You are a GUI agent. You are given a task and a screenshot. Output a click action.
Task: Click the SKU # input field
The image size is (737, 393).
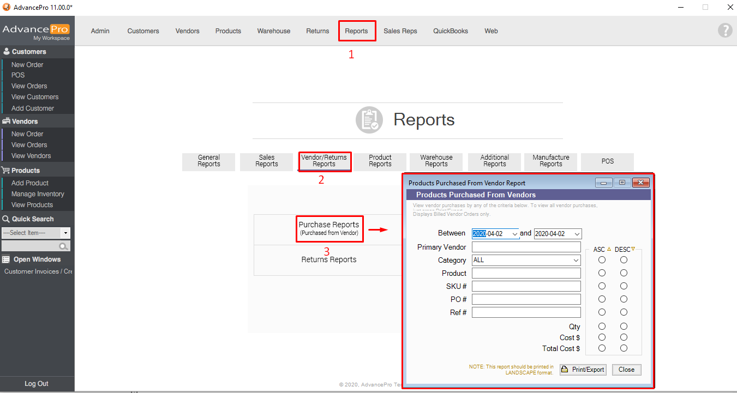(526, 286)
